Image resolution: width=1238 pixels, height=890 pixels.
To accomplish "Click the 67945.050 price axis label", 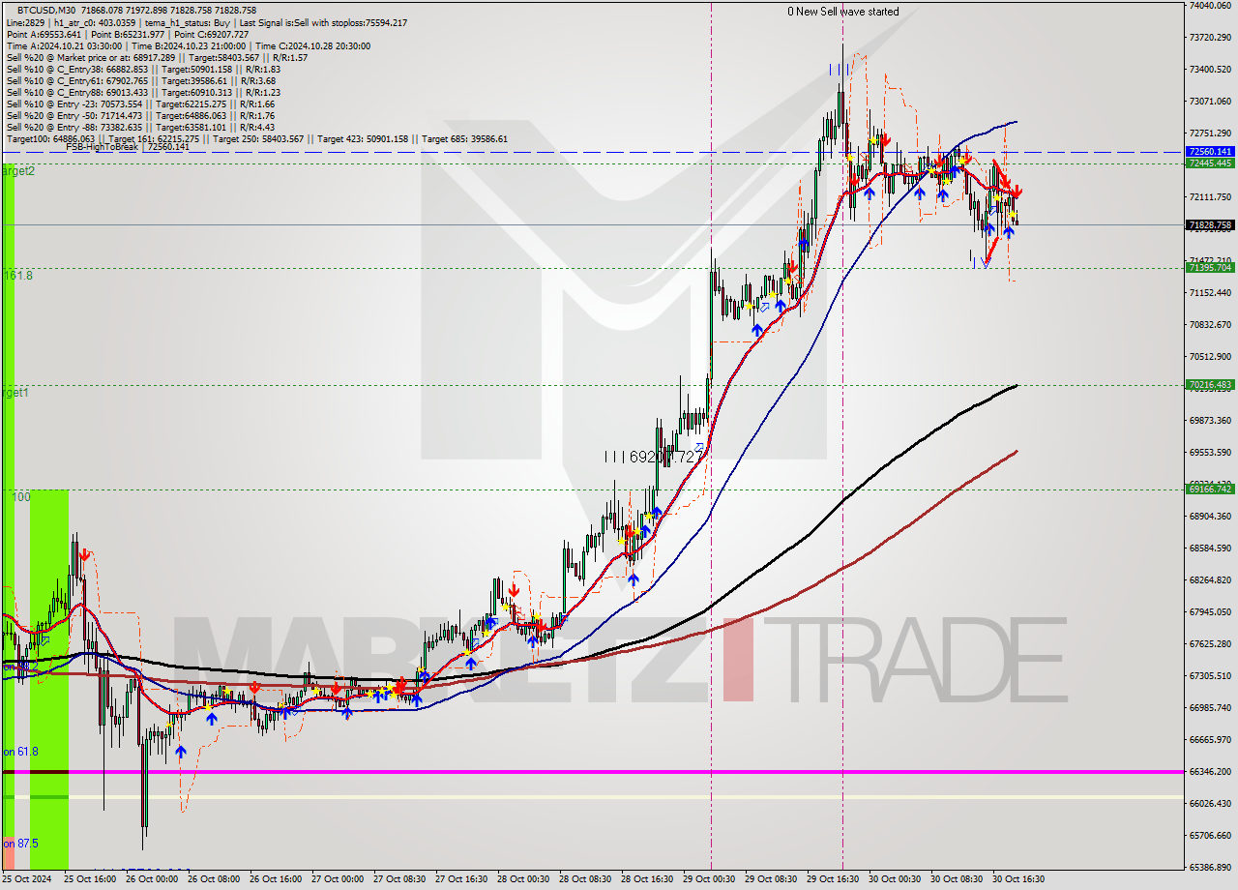I will 1211,612.
